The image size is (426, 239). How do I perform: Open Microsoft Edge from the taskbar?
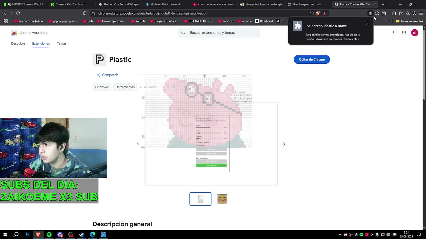[93, 235]
